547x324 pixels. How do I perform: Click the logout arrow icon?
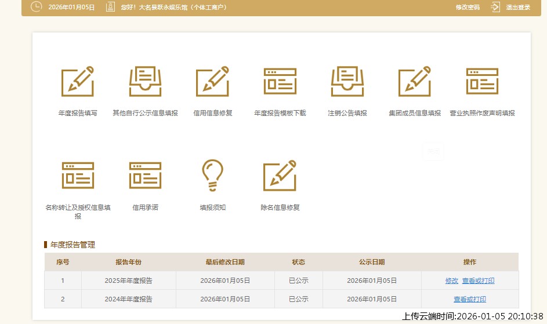[x=495, y=7]
